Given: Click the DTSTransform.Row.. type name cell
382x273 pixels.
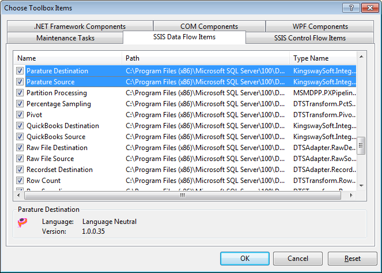Looking at the screenshot, I should pos(324,181).
